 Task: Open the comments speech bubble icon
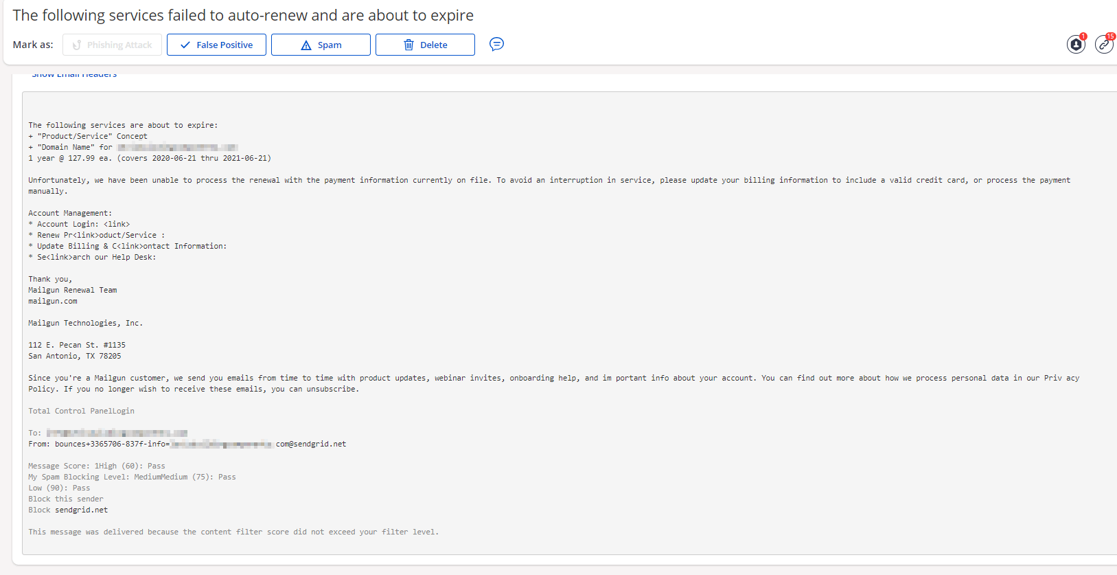[x=496, y=45]
